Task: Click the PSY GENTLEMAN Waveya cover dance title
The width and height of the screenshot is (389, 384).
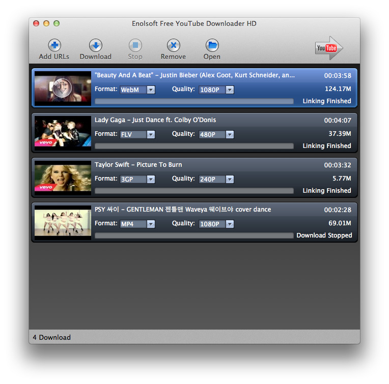Action: (183, 210)
